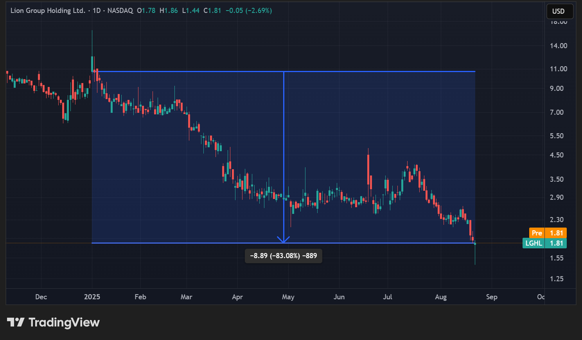Click the TradingView brand text
This screenshot has height=340, width=582.
click(x=64, y=322)
